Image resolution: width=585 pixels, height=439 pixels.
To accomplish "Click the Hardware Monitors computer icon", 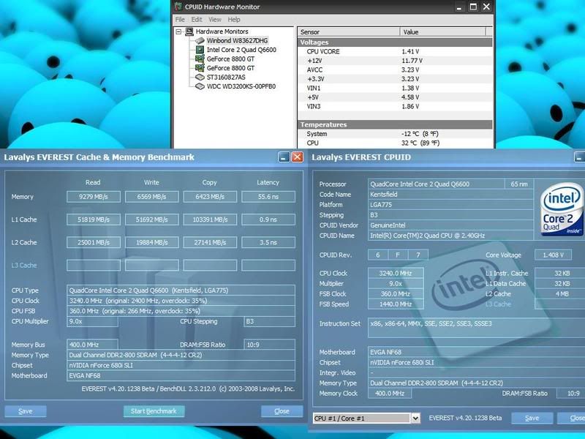I will [189, 32].
